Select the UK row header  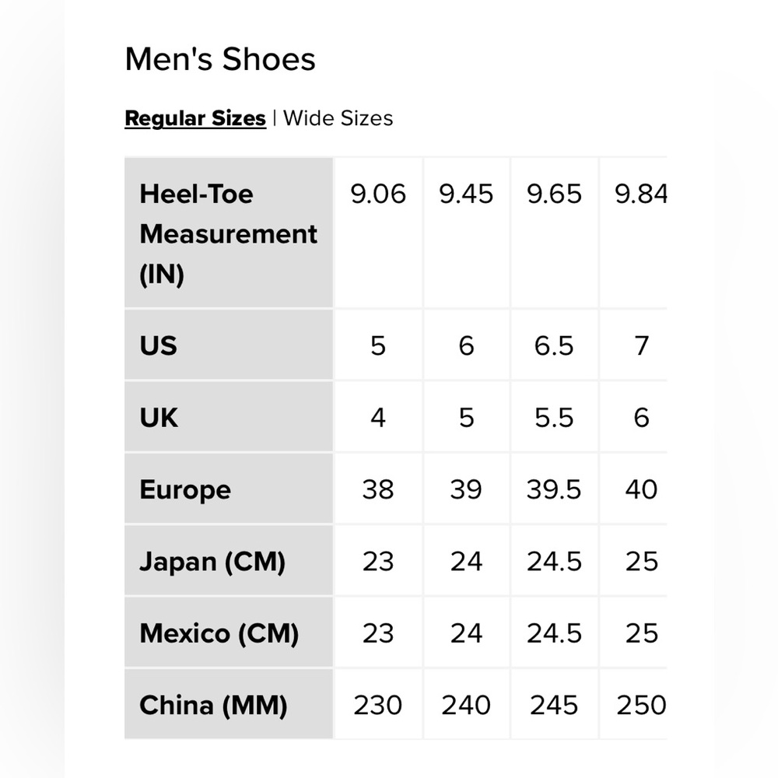229,417
